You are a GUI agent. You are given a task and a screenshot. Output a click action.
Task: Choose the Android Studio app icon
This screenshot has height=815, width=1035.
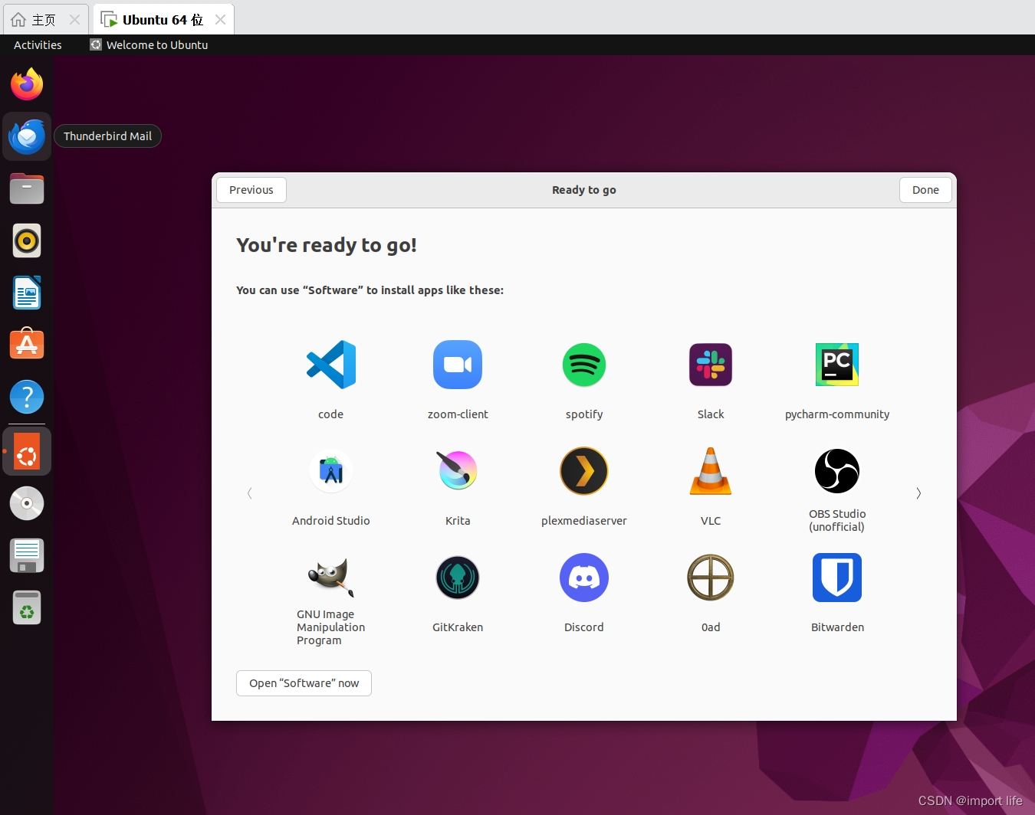331,471
